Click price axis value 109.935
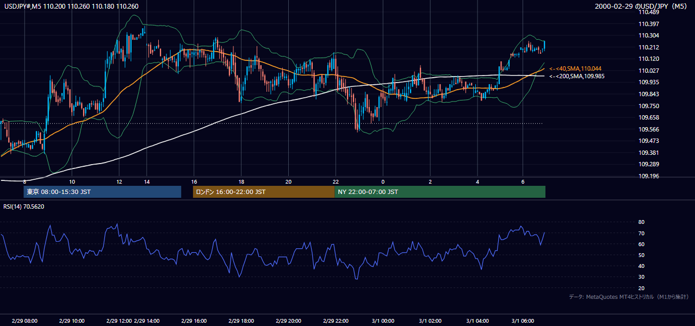 (648, 82)
